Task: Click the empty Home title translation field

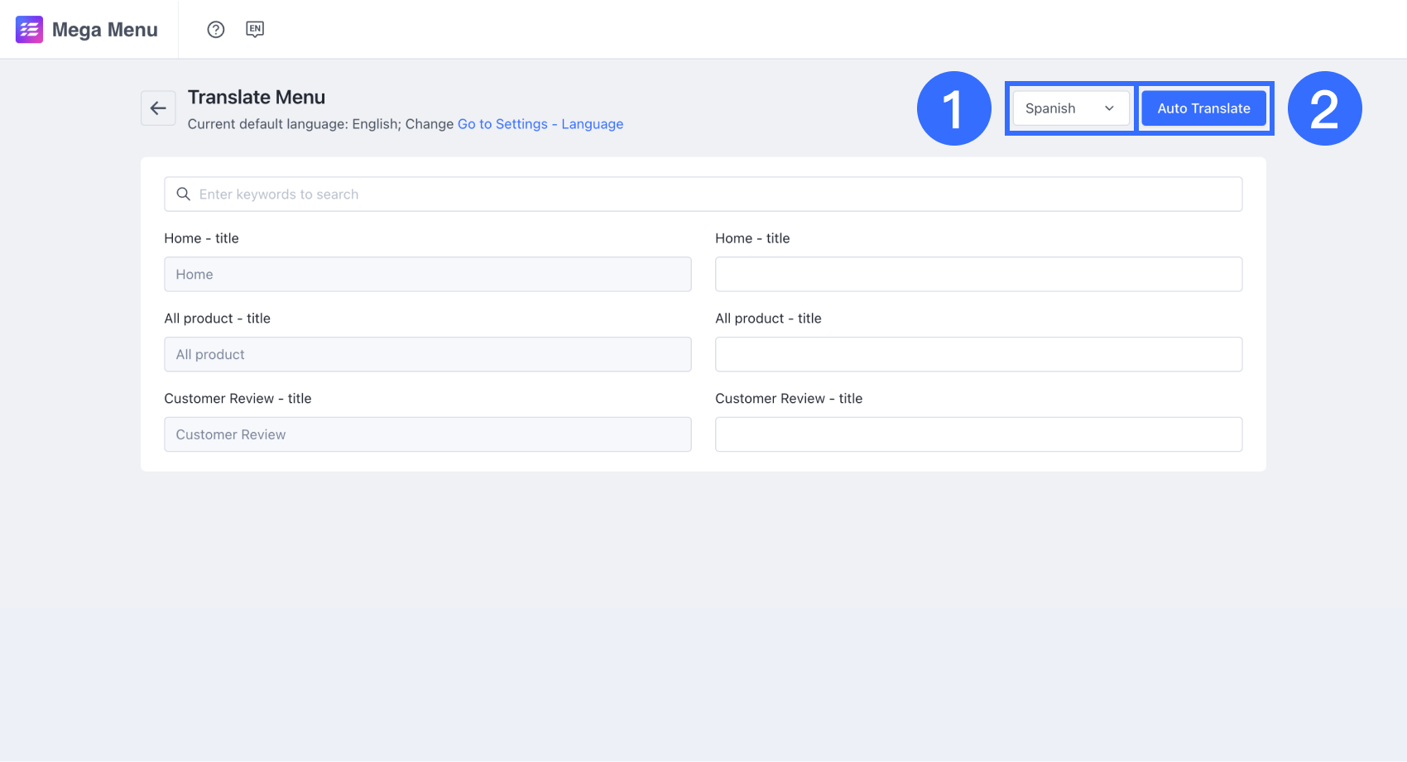Action: tap(978, 274)
